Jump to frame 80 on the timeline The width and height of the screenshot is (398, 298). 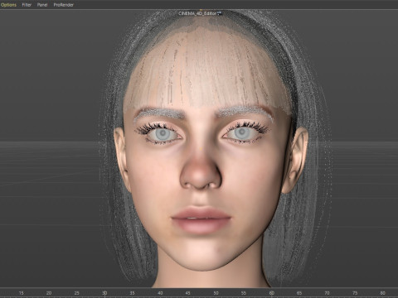(x=383, y=293)
